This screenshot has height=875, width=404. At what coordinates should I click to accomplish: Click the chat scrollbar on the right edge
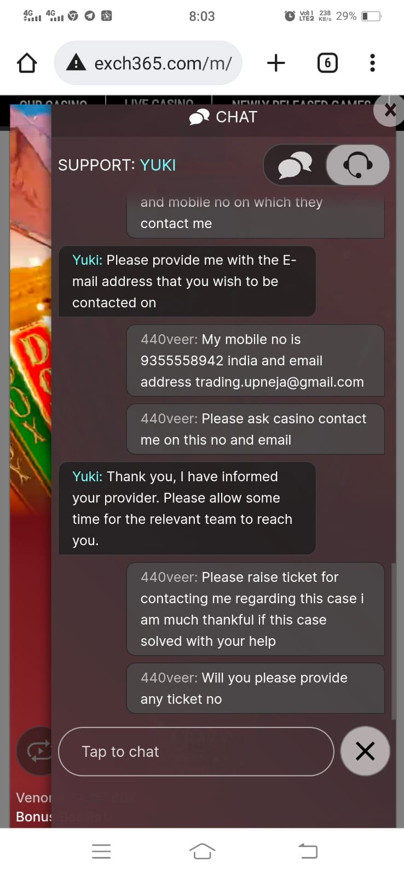[x=393, y=640]
